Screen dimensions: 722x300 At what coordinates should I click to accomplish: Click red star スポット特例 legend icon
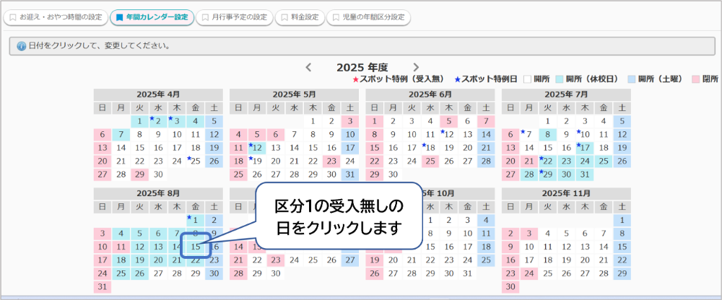click(355, 79)
